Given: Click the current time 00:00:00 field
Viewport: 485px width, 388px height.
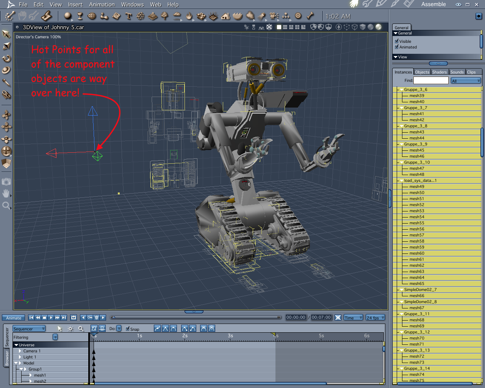Looking at the screenshot, I should (296, 318).
